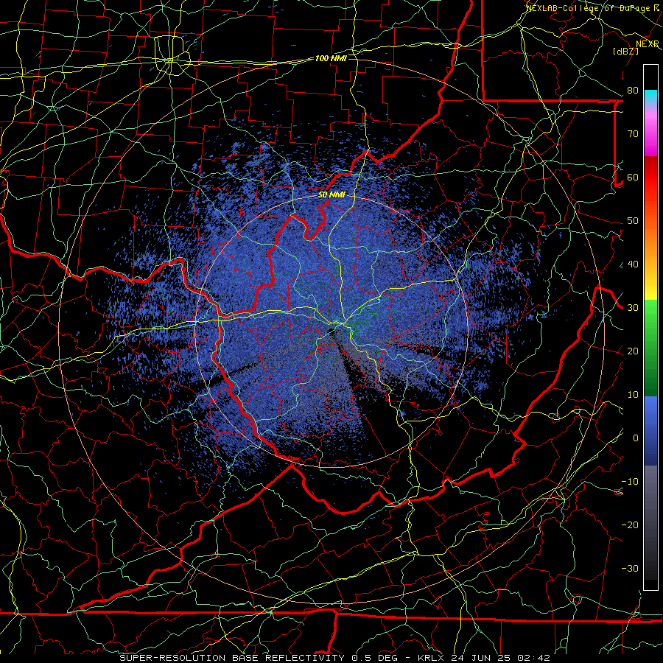Screen dimensions: 663x663
Task: Click the 70 value on the dBZ scale
Action: point(633,134)
